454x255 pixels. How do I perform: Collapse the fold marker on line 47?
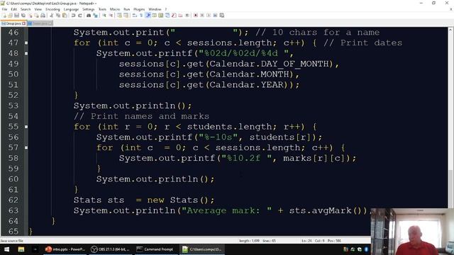(26, 42)
